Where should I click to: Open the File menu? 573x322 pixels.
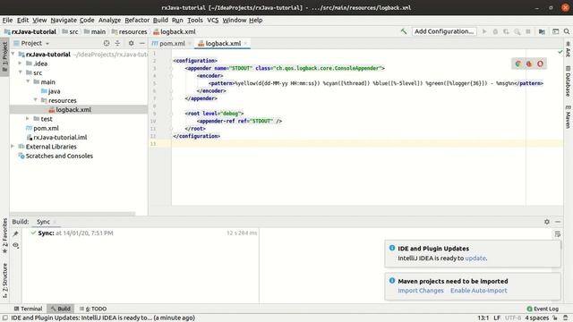[x=7, y=20]
